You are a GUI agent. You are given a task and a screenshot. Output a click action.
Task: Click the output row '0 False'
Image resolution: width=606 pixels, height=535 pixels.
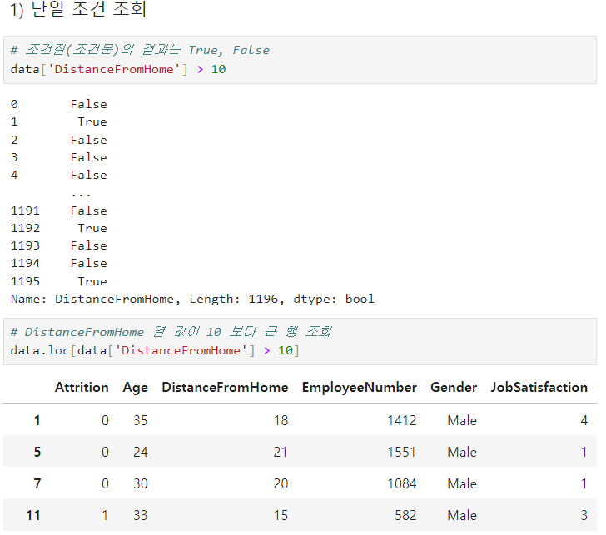59,104
